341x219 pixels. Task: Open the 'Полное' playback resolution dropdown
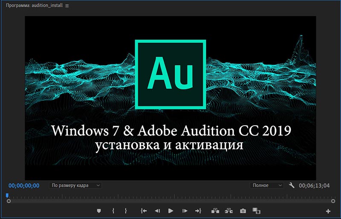pos(267,185)
